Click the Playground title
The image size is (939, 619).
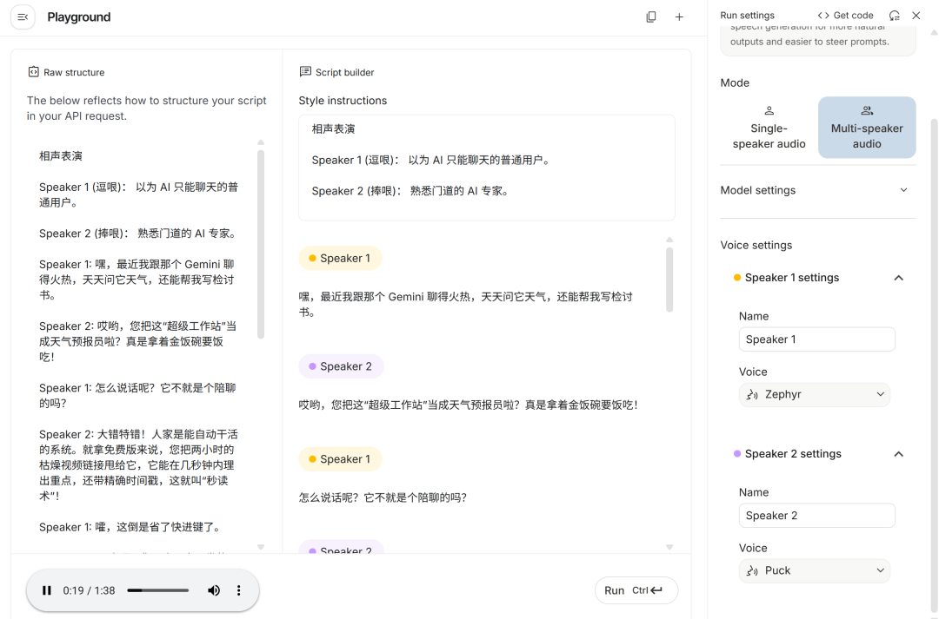pos(79,16)
